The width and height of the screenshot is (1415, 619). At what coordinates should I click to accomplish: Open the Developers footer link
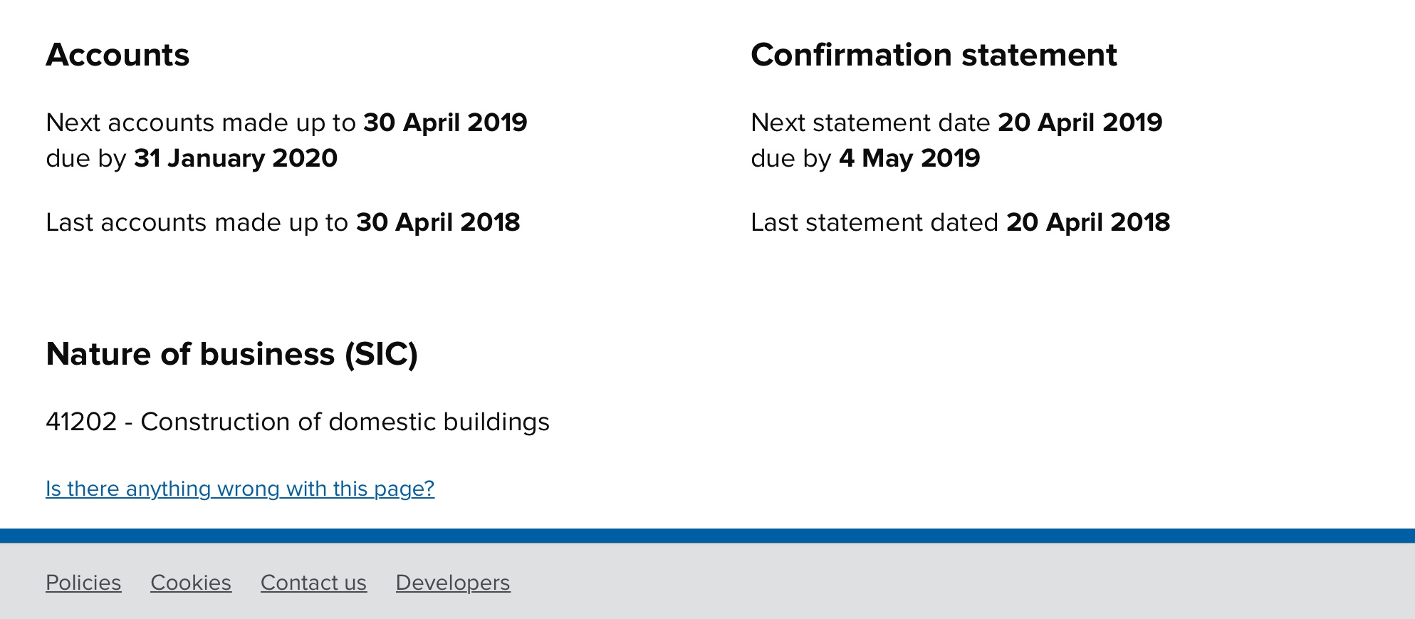pyautogui.click(x=453, y=583)
